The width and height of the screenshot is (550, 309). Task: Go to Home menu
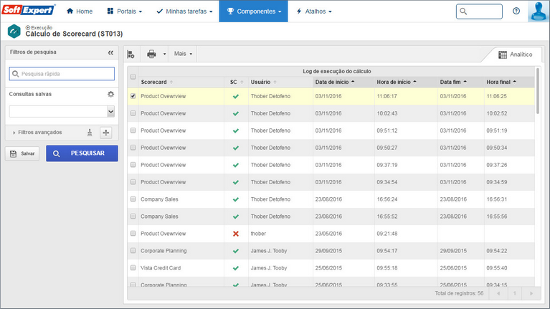click(x=80, y=11)
